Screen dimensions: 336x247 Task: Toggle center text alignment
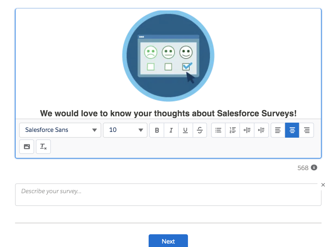[x=292, y=130]
